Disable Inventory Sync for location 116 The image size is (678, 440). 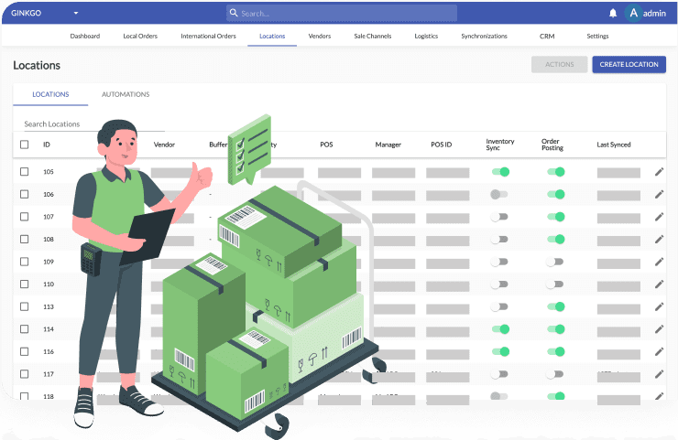(500, 351)
